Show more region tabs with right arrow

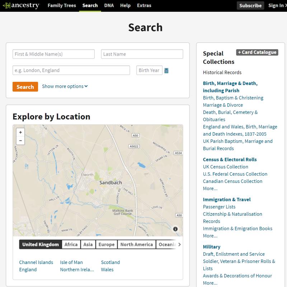point(179,244)
